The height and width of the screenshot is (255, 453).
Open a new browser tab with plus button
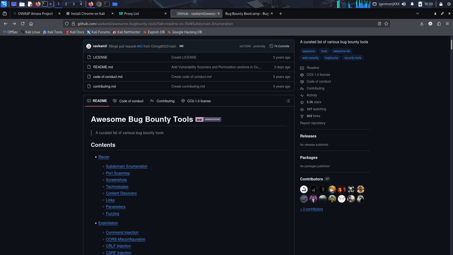[x=280, y=14]
